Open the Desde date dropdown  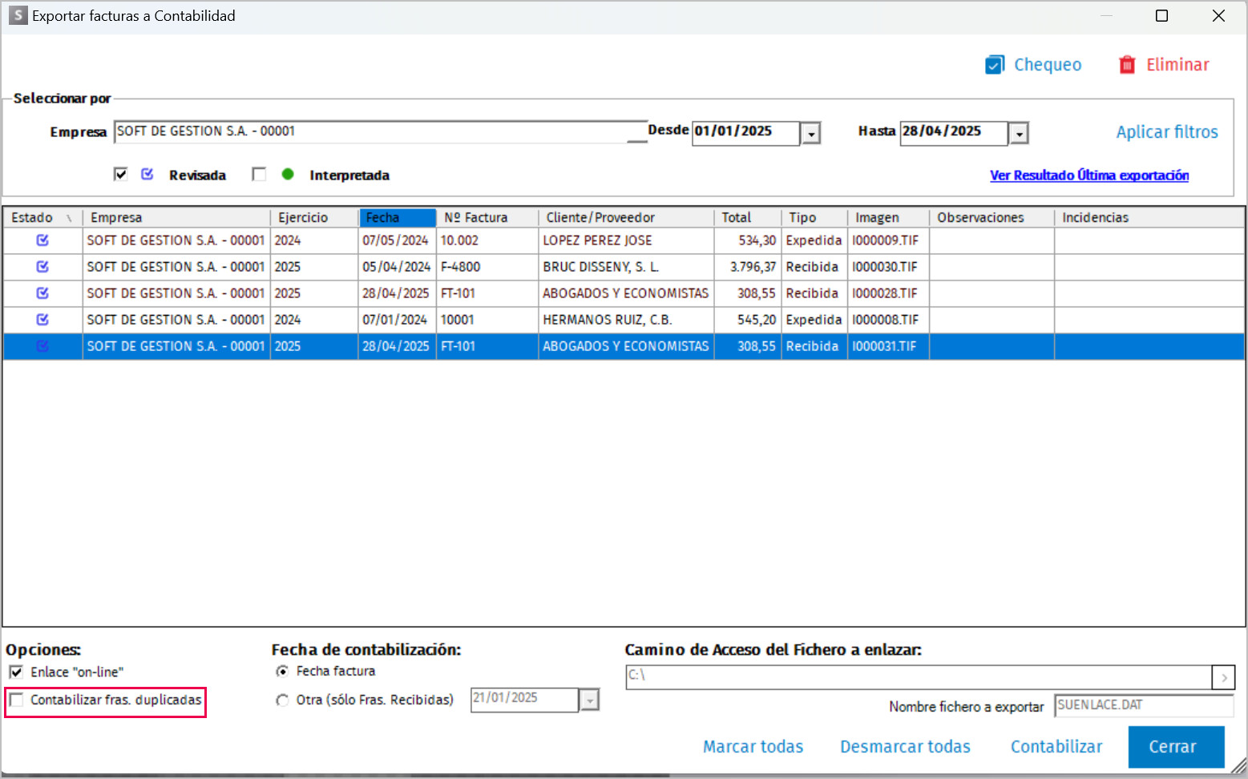[x=811, y=134]
